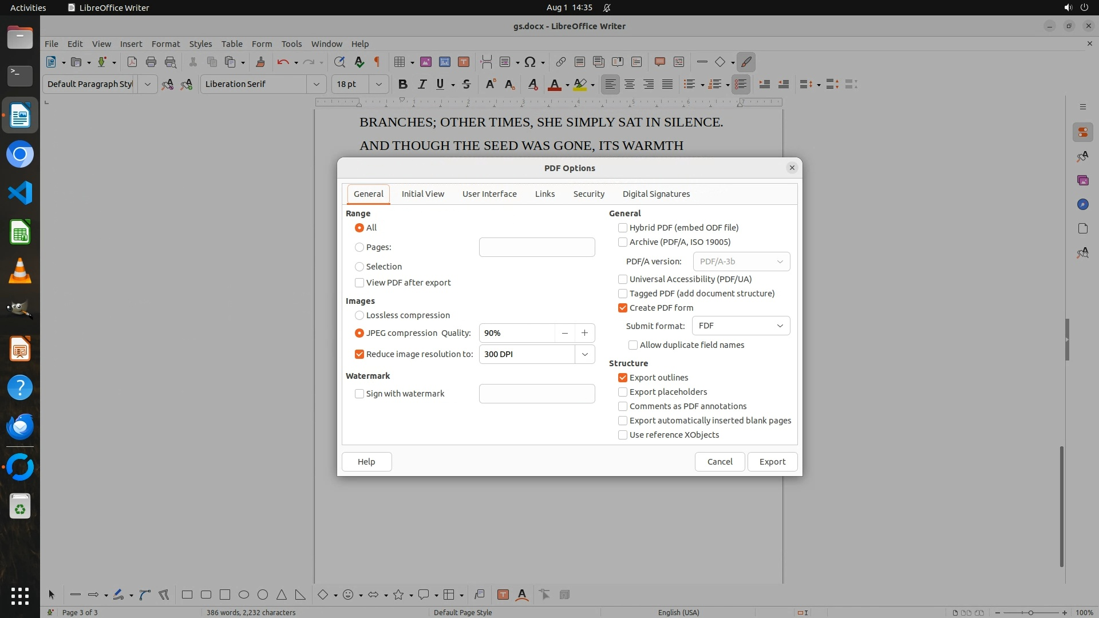Open the VLC media player dock icon
The image size is (1099, 618).
click(20, 271)
